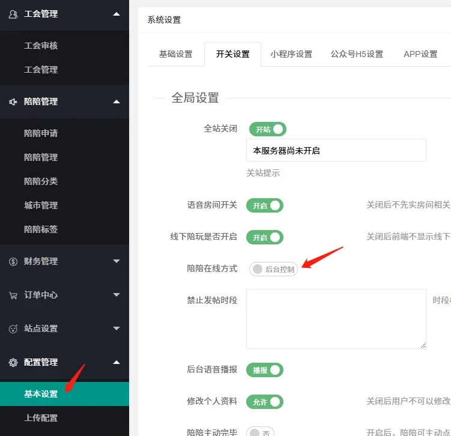This screenshot has height=436, width=451.
Task: Click the 财务管理 dollar icon
Action: (x=13, y=262)
